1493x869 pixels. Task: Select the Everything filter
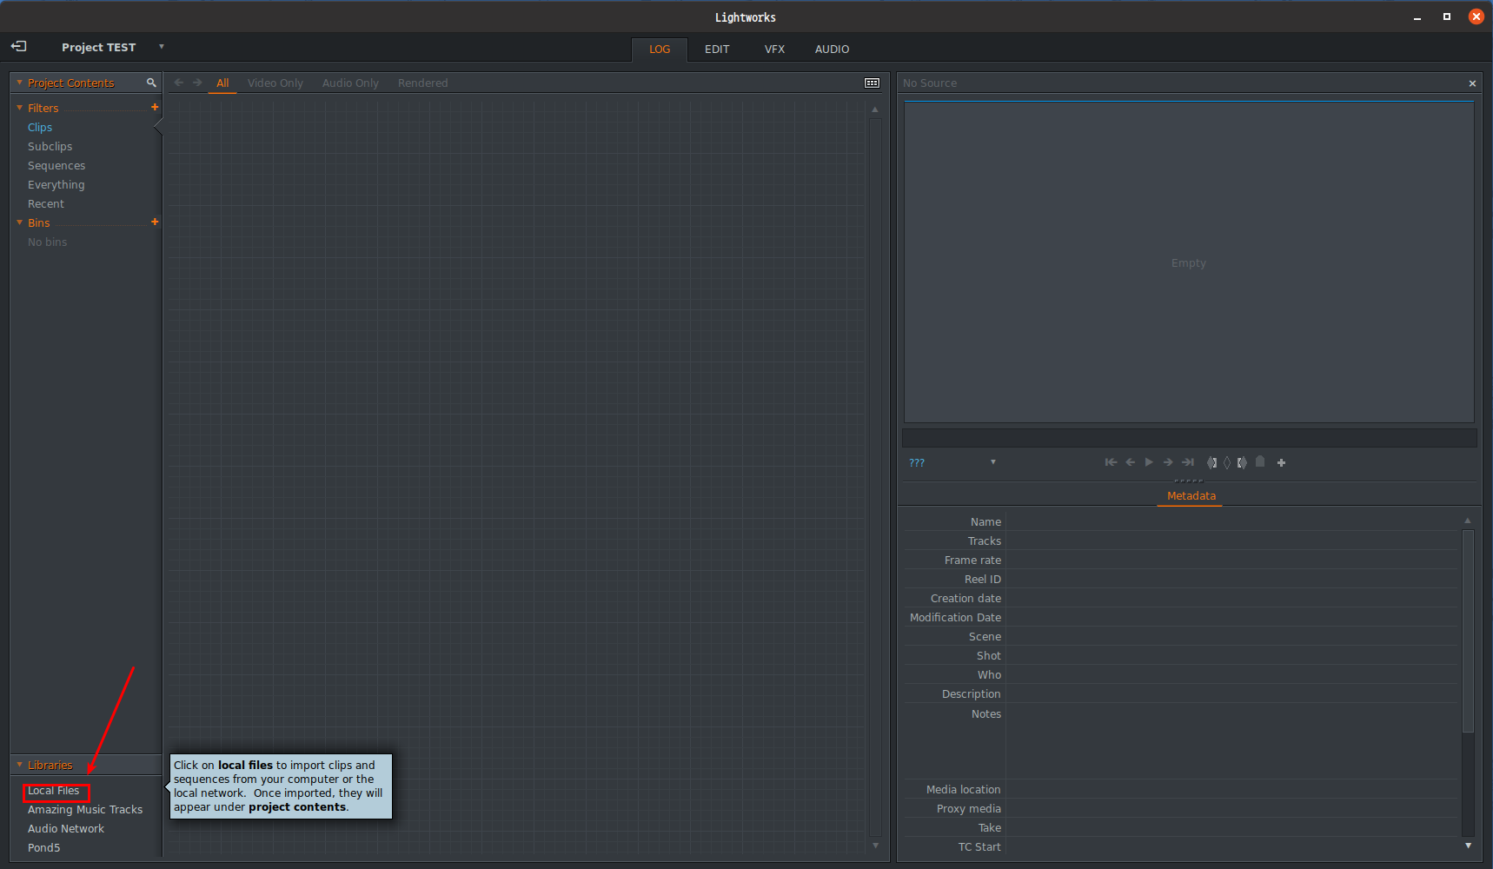click(x=56, y=184)
